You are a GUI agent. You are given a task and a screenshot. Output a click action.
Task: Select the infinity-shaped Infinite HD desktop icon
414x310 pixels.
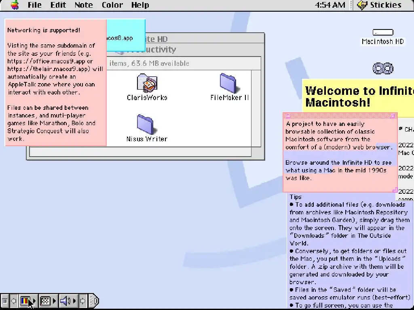click(383, 68)
